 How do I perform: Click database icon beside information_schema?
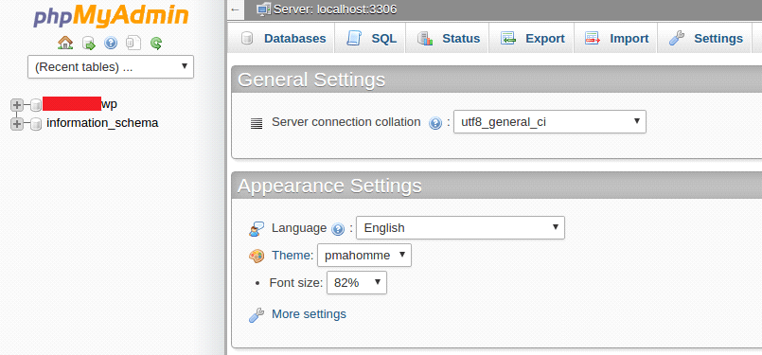pyautogui.click(x=35, y=124)
